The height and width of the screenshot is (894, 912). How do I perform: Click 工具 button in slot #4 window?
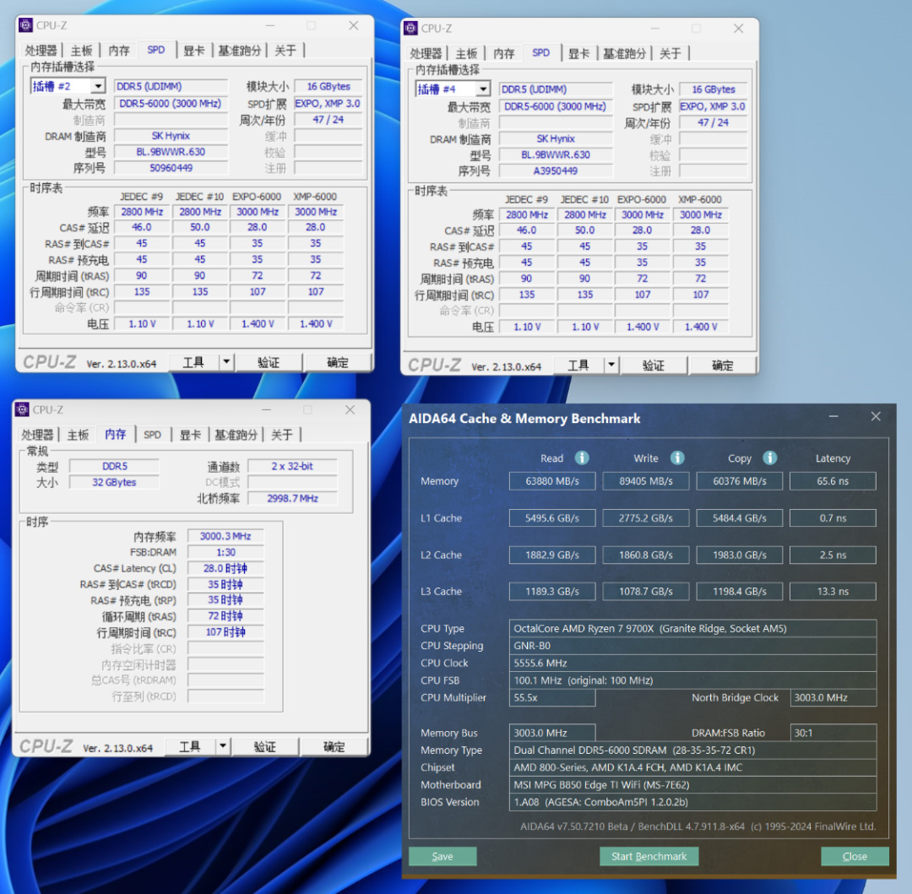pos(578,365)
